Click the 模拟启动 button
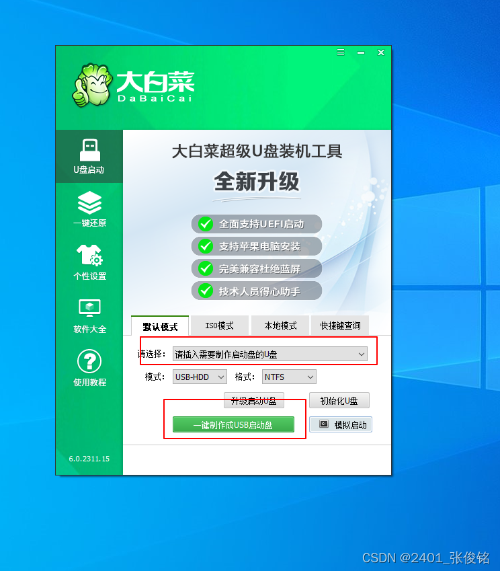The image size is (500, 571). 341,424
